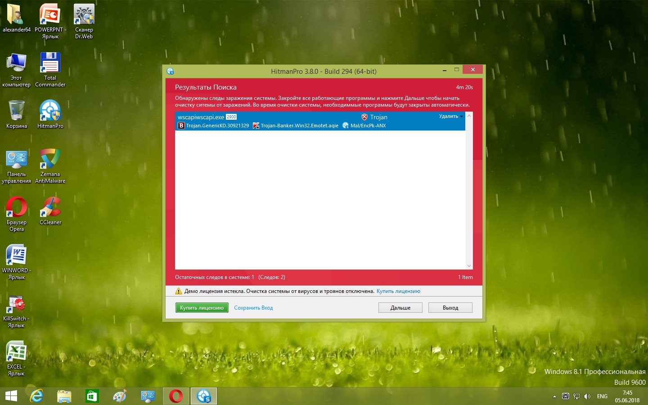Close the HitmanPro window
Image resolution: width=648 pixels, height=405 pixels.
(x=472, y=69)
